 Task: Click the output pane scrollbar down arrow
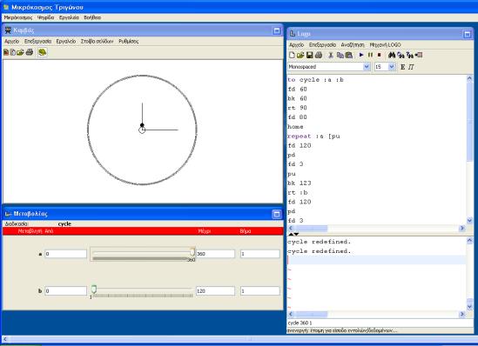pos(469,307)
